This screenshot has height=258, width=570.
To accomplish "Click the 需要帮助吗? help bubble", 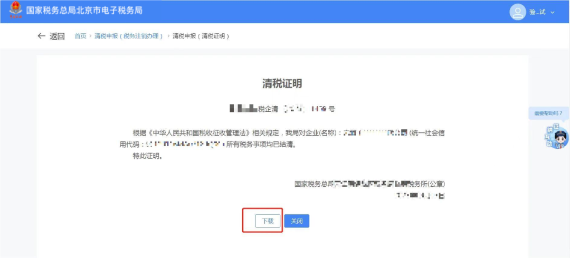I will (548, 113).
